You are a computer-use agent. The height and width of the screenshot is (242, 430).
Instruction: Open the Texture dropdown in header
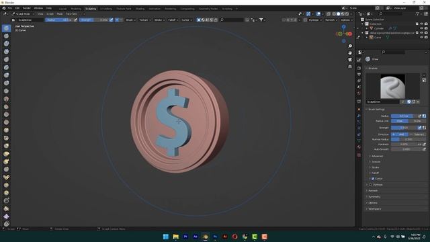pos(145,19)
